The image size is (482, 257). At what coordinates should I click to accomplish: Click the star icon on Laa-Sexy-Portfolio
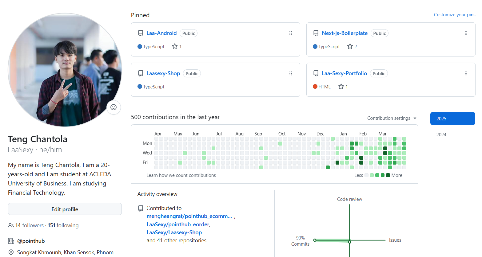(341, 87)
